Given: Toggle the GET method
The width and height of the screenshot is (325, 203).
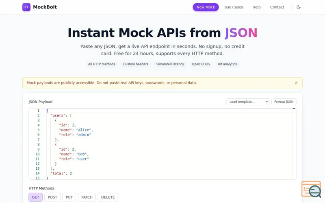Looking at the screenshot, I should coord(35,197).
